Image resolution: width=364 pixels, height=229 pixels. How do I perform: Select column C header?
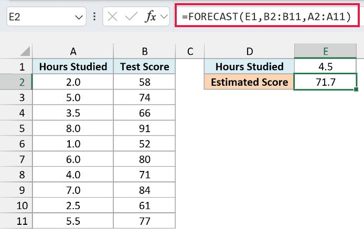pyautogui.click(x=190, y=51)
